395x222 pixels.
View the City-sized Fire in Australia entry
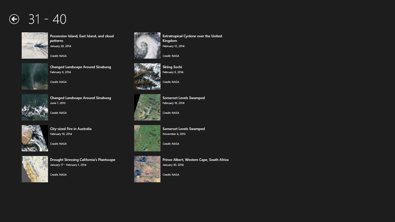(71, 129)
